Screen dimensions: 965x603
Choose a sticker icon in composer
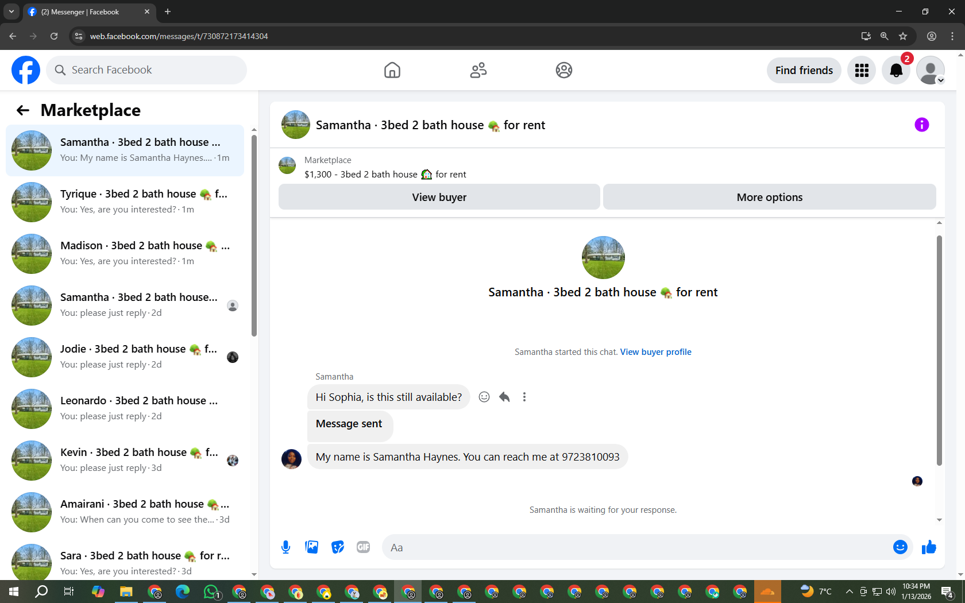[338, 547]
